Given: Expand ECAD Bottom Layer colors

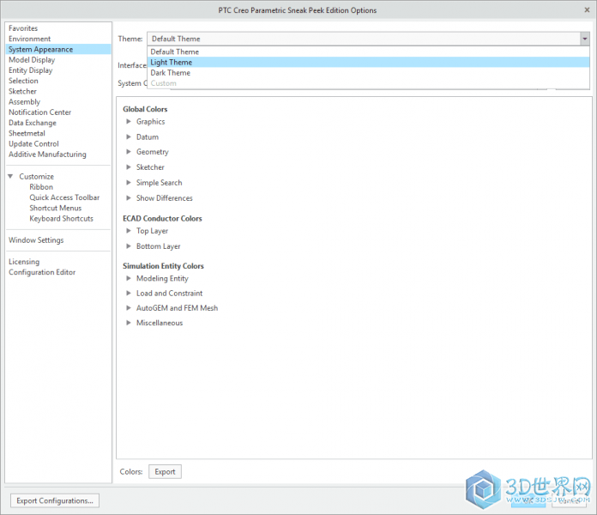Looking at the screenshot, I should [x=129, y=246].
